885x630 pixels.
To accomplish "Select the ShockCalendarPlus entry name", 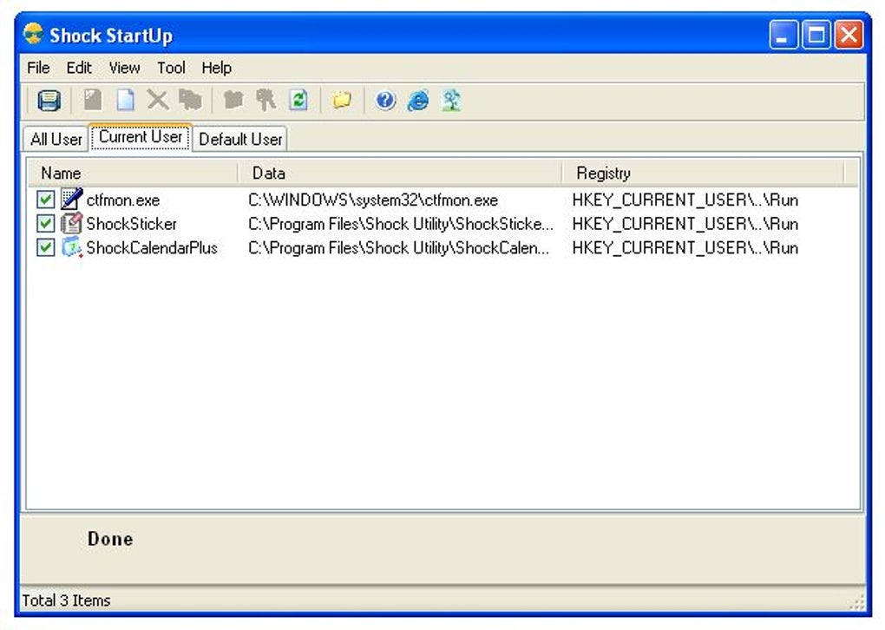I will (152, 248).
